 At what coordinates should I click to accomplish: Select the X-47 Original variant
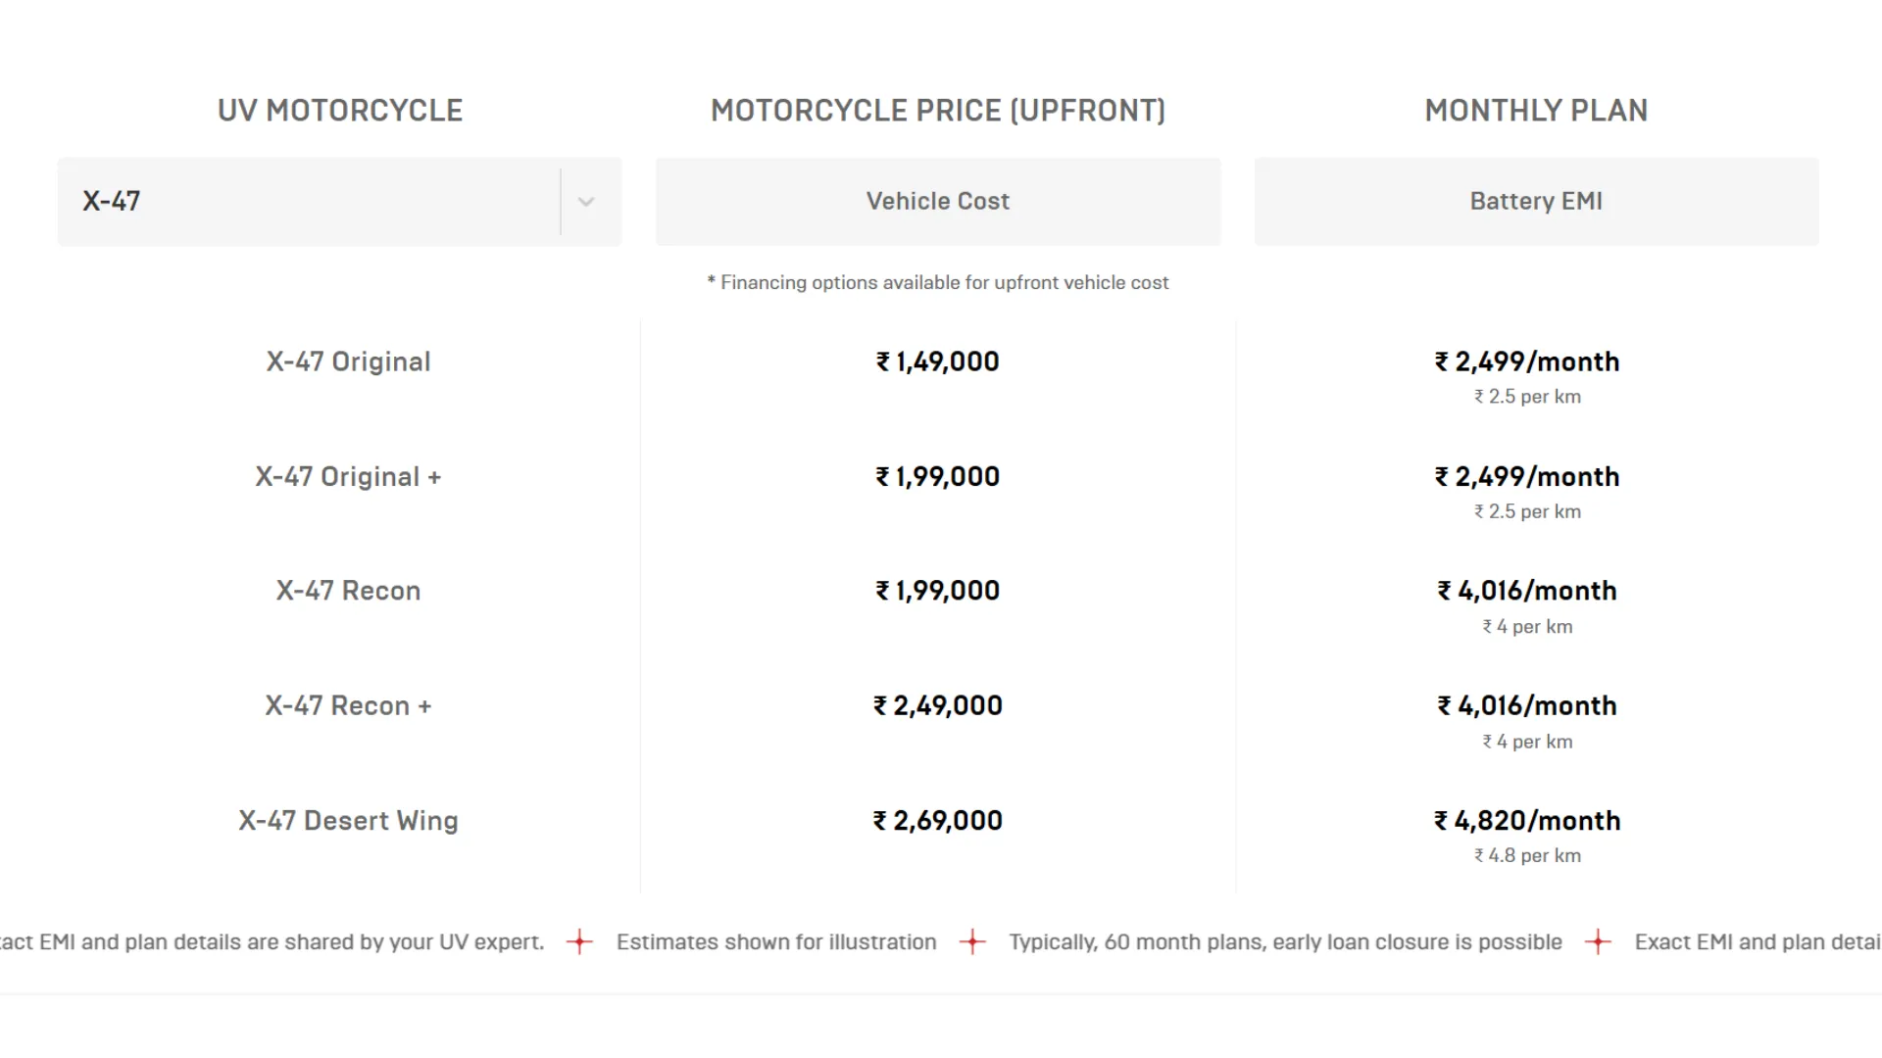349,361
